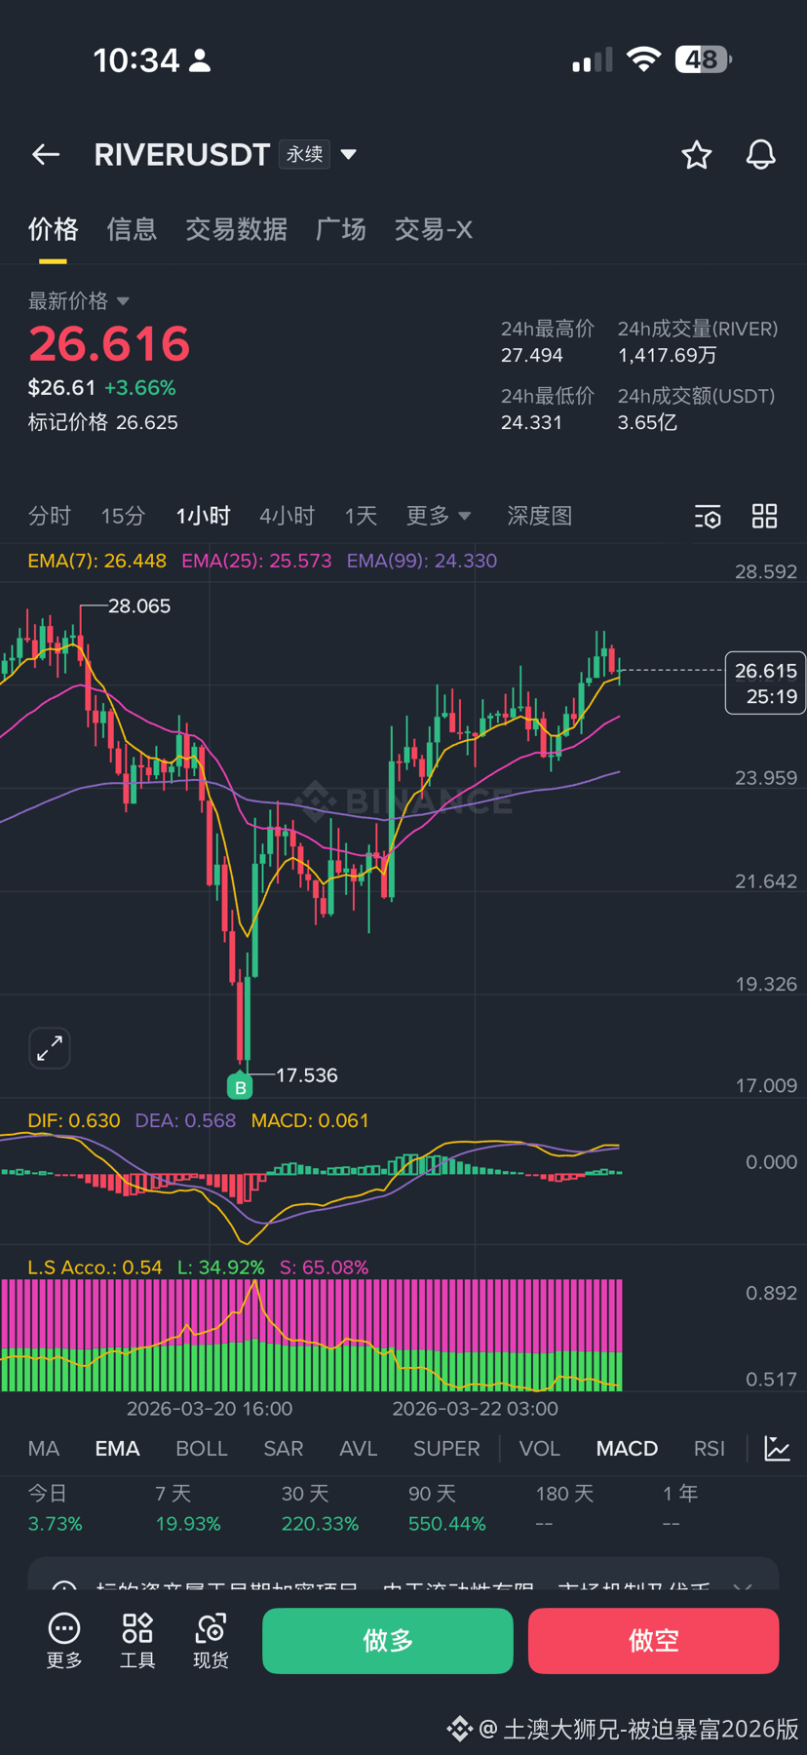Viewport: 807px width, 1755px height.
Task: Open the depth chart view
Action: 539,516
